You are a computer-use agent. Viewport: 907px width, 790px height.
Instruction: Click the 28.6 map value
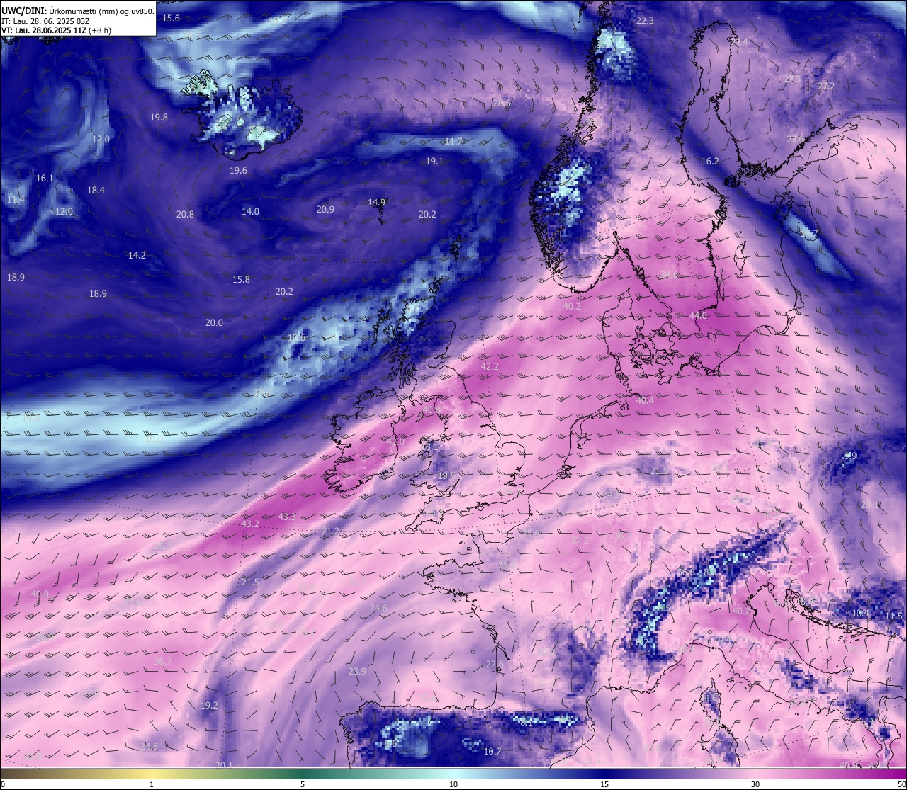502,103
